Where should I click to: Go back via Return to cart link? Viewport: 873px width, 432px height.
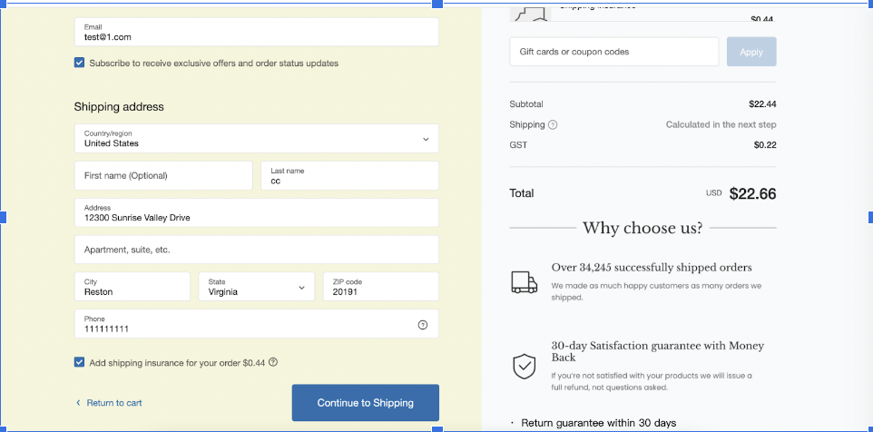click(109, 403)
